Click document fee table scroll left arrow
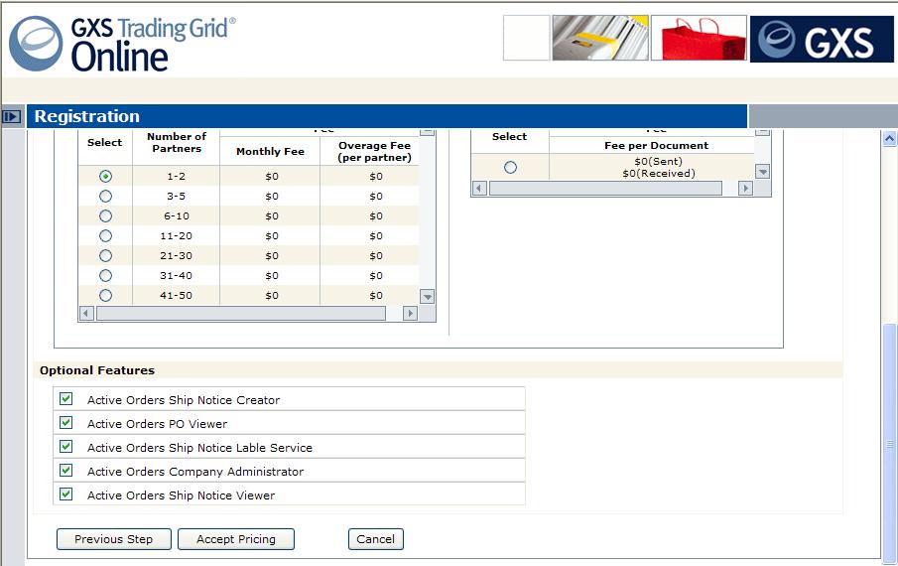898x566 pixels. (x=480, y=188)
